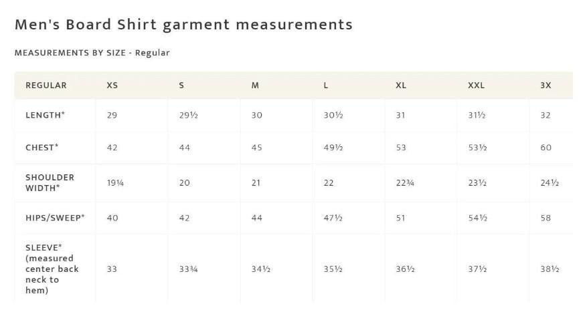The height and width of the screenshot is (318, 587).
Task: Click the XL column header
Action: tap(401, 86)
